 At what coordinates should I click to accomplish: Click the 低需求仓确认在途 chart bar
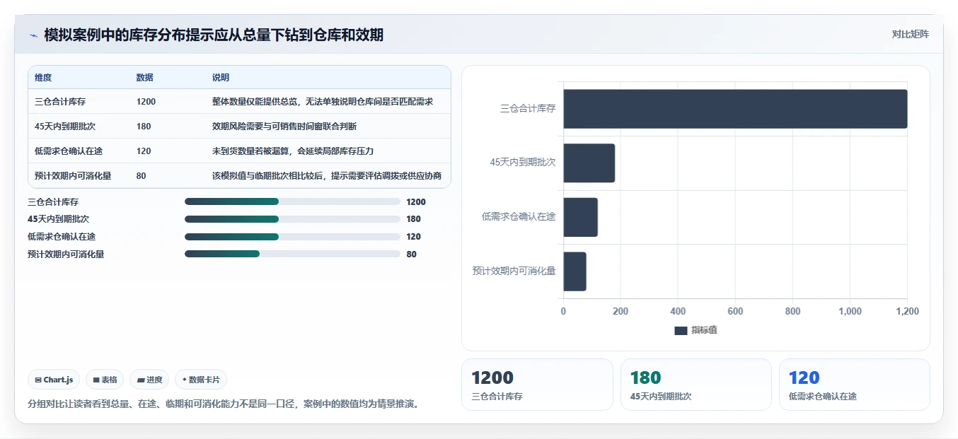coord(580,217)
